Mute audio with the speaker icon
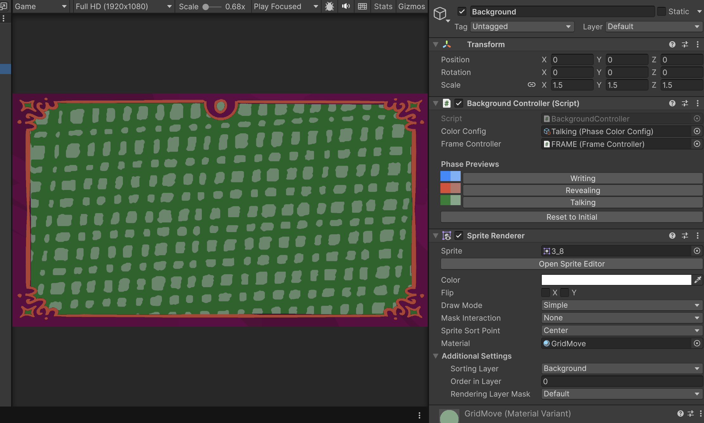The width and height of the screenshot is (704, 423). [346, 6]
